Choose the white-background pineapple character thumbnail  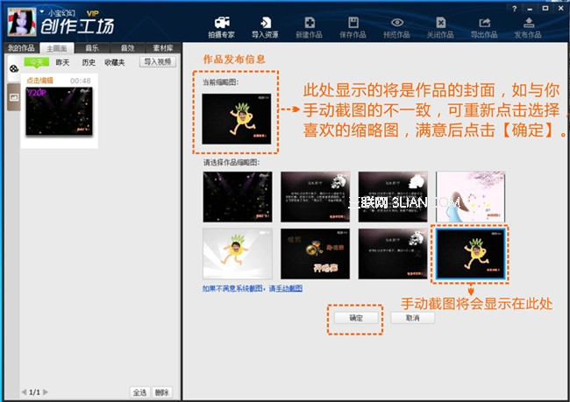pyautogui.click(x=238, y=253)
